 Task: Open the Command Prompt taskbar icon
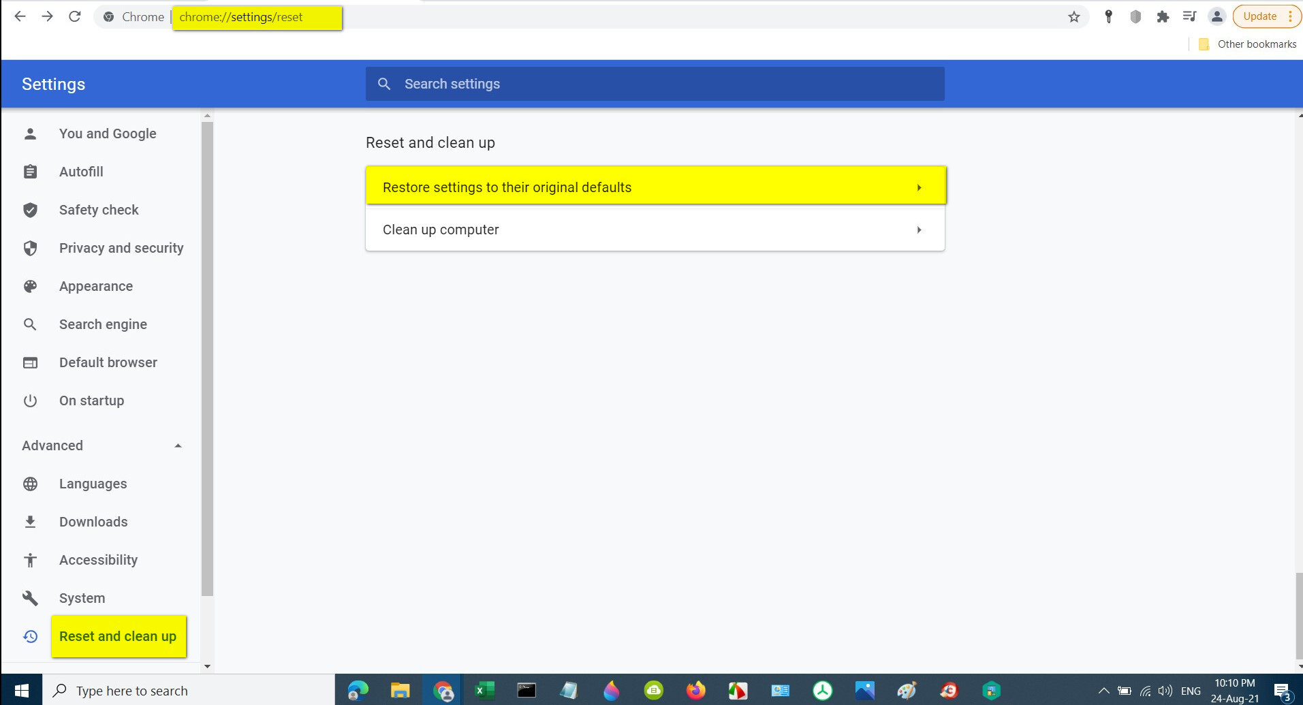pyautogui.click(x=527, y=690)
